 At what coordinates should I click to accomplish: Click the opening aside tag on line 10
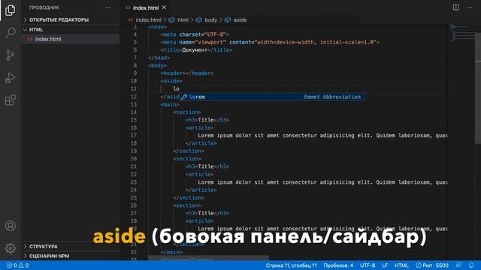click(x=171, y=81)
